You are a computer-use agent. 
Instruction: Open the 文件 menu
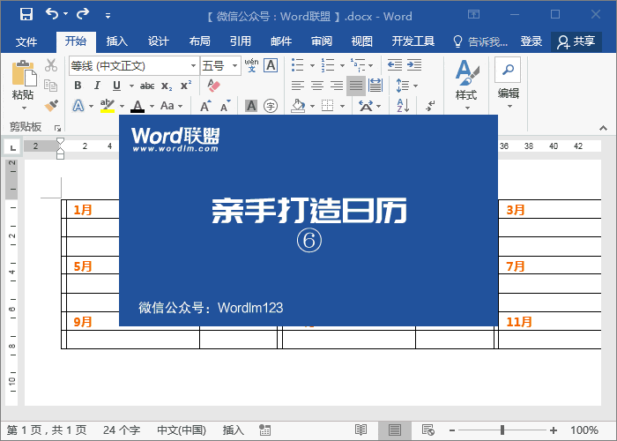point(26,41)
